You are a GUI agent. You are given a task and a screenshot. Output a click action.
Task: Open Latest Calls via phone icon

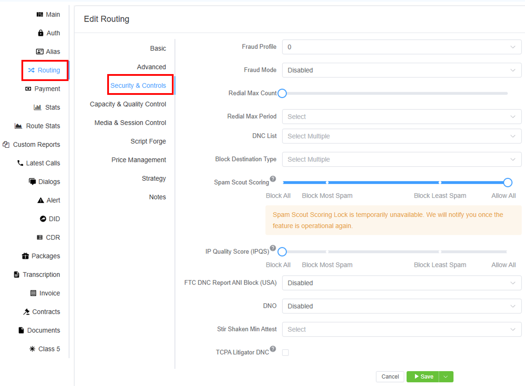pos(20,163)
